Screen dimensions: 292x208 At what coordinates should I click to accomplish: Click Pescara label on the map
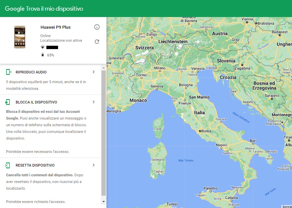[221, 119]
